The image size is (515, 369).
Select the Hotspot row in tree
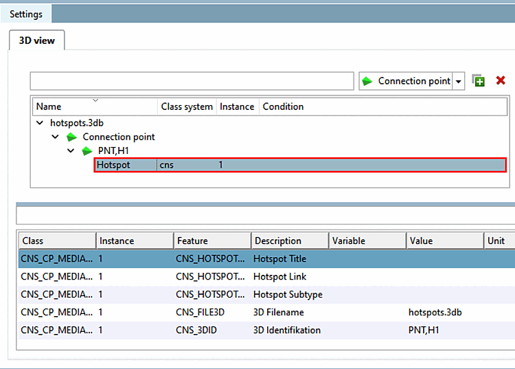point(300,165)
